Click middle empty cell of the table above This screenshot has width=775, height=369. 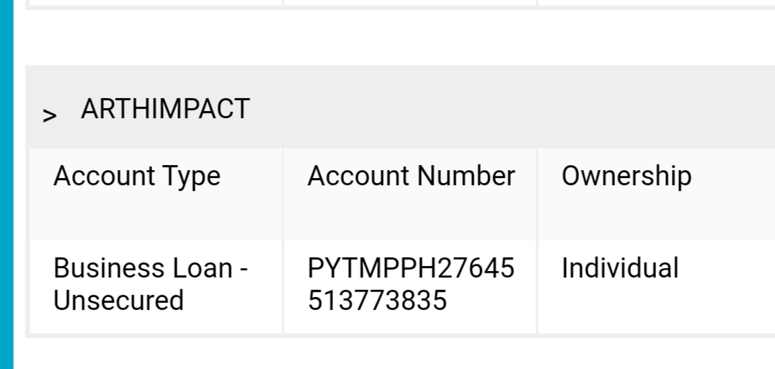point(409,2)
